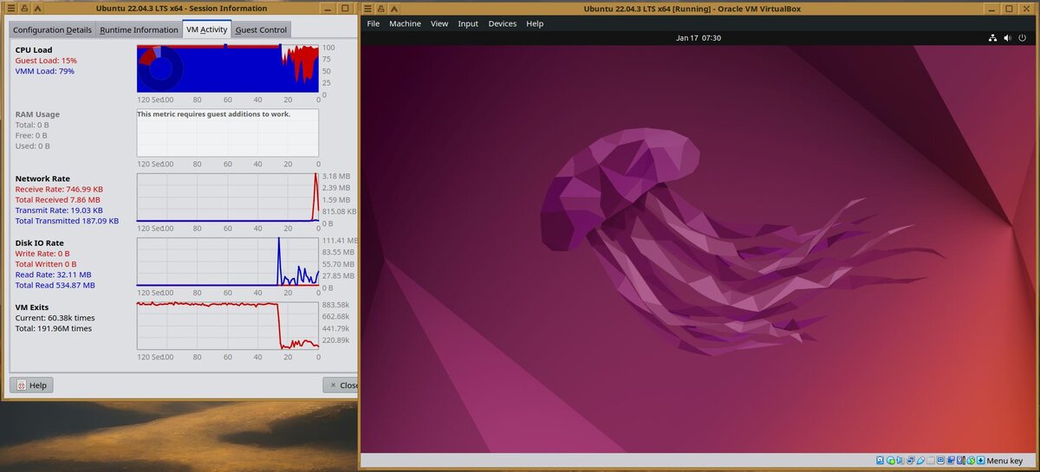Open the recording indicator in VM status bar
The height and width of the screenshot is (472, 1040).
pyautogui.click(x=951, y=461)
